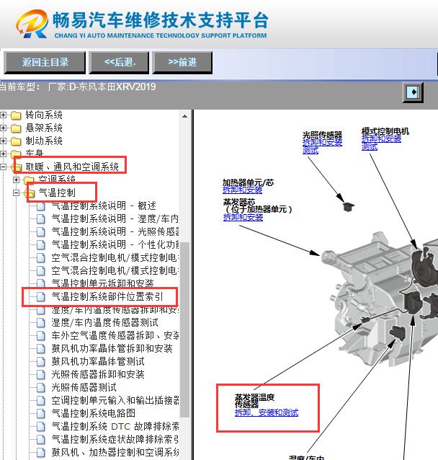This screenshot has width=438, height=460.
Task: Open 悬架系统 folder label
Action: pyautogui.click(x=44, y=128)
